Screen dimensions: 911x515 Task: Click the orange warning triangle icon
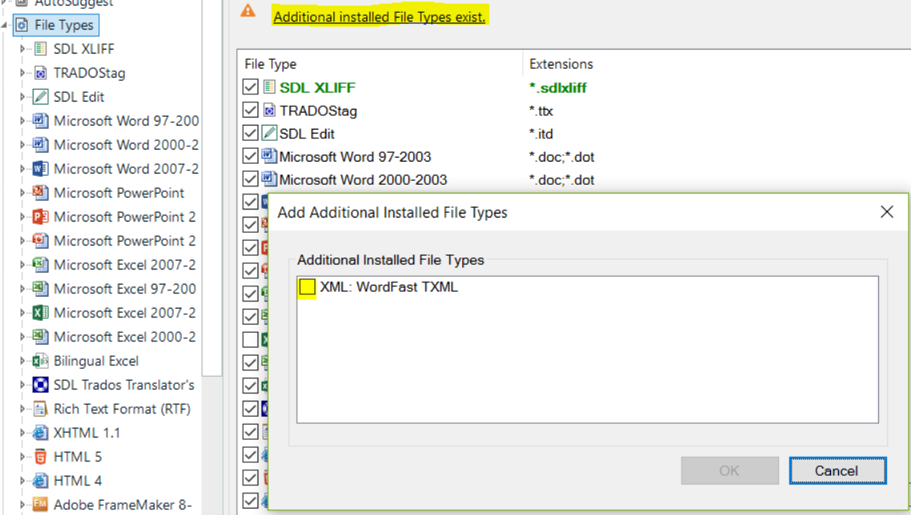tap(248, 10)
